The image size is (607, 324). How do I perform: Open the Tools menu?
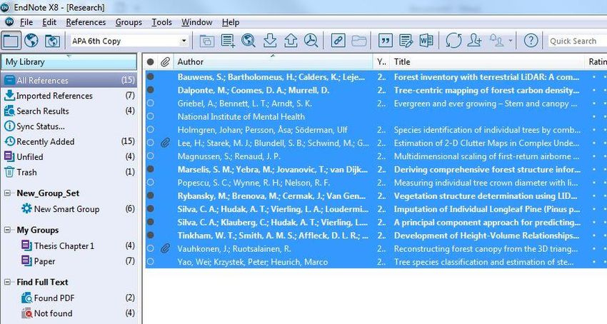(x=161, y=22)
